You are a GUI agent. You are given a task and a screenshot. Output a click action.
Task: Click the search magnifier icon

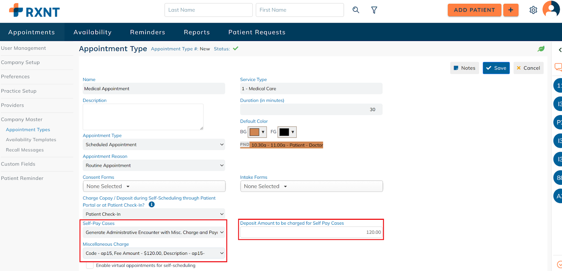(356, 10)
